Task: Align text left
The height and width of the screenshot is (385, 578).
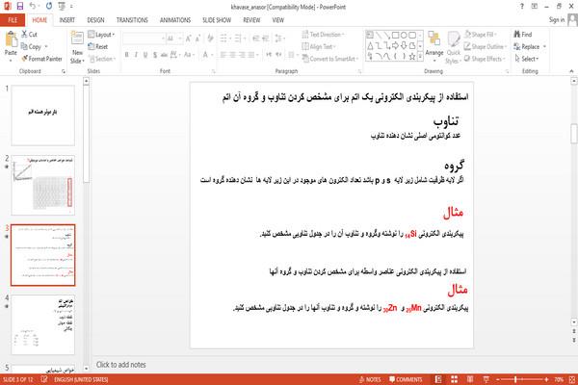Action: coord(223,55)
